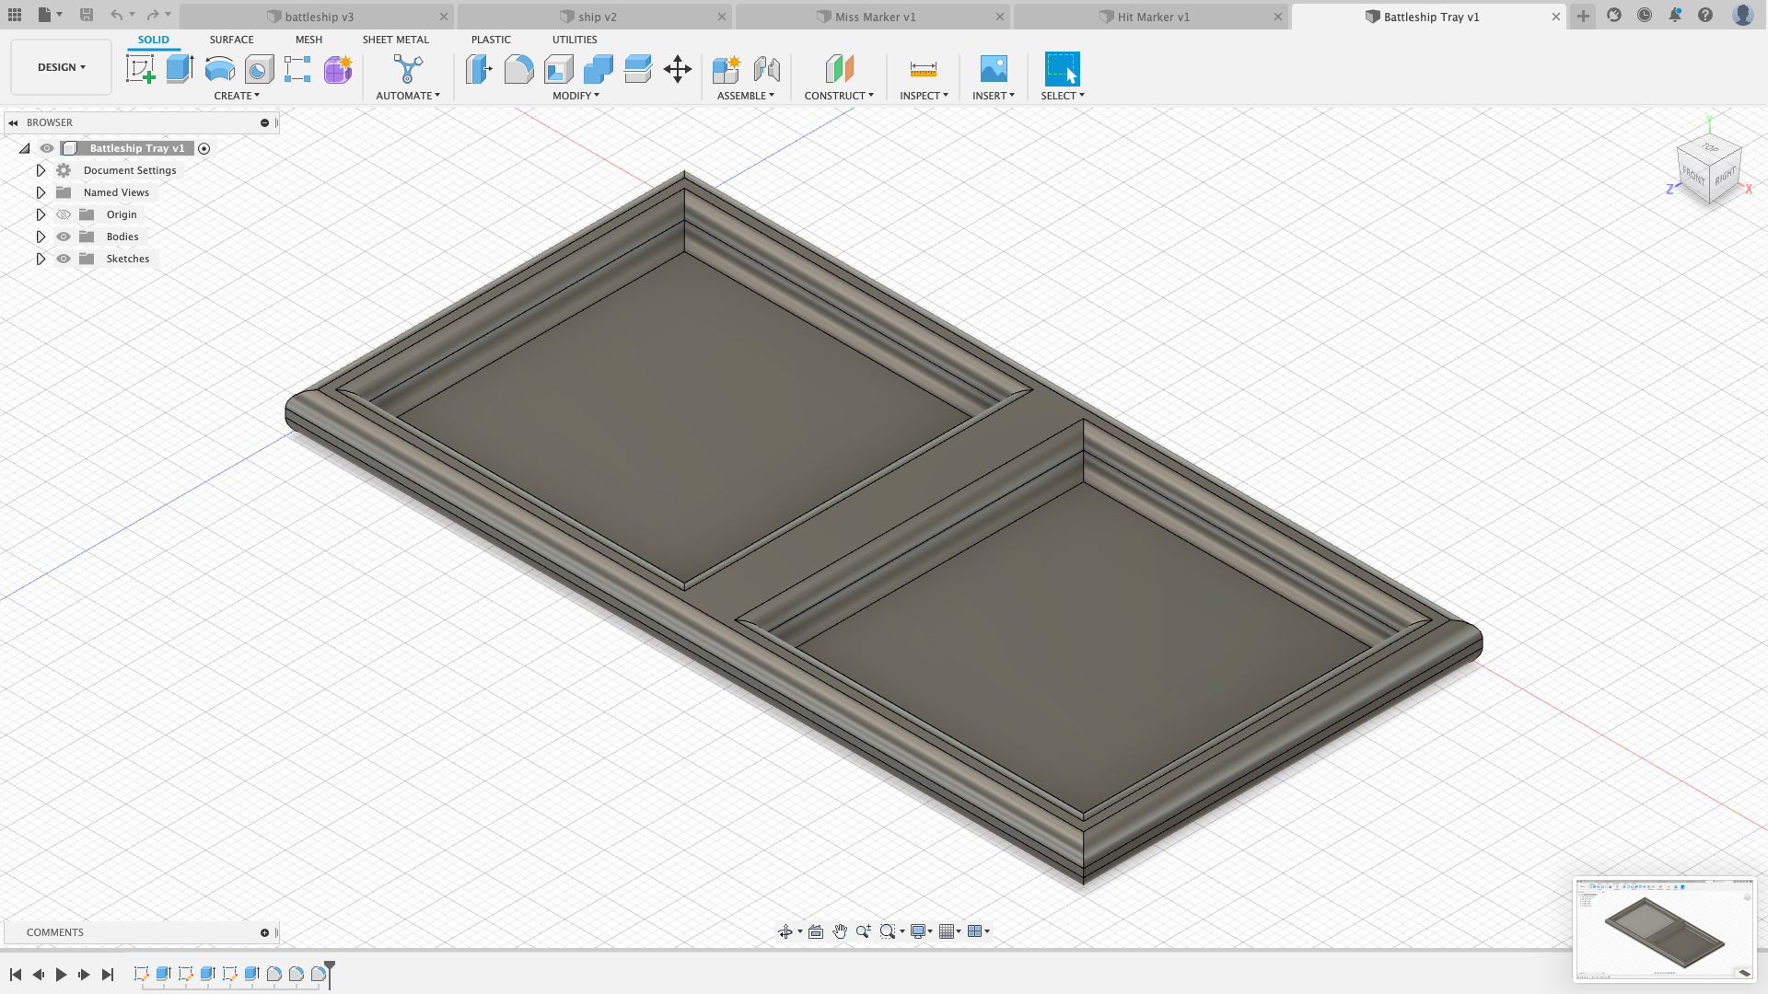Image resolution: width=1768 pixels, height=994 pixels.
Task: Click the Move/Transform tool icon
Action: click(x=678, y=69)
